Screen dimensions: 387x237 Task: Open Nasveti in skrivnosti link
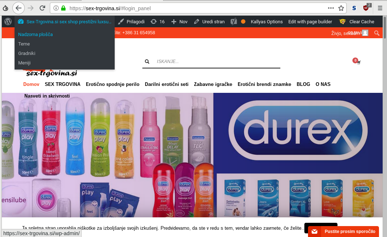point(47,96)
